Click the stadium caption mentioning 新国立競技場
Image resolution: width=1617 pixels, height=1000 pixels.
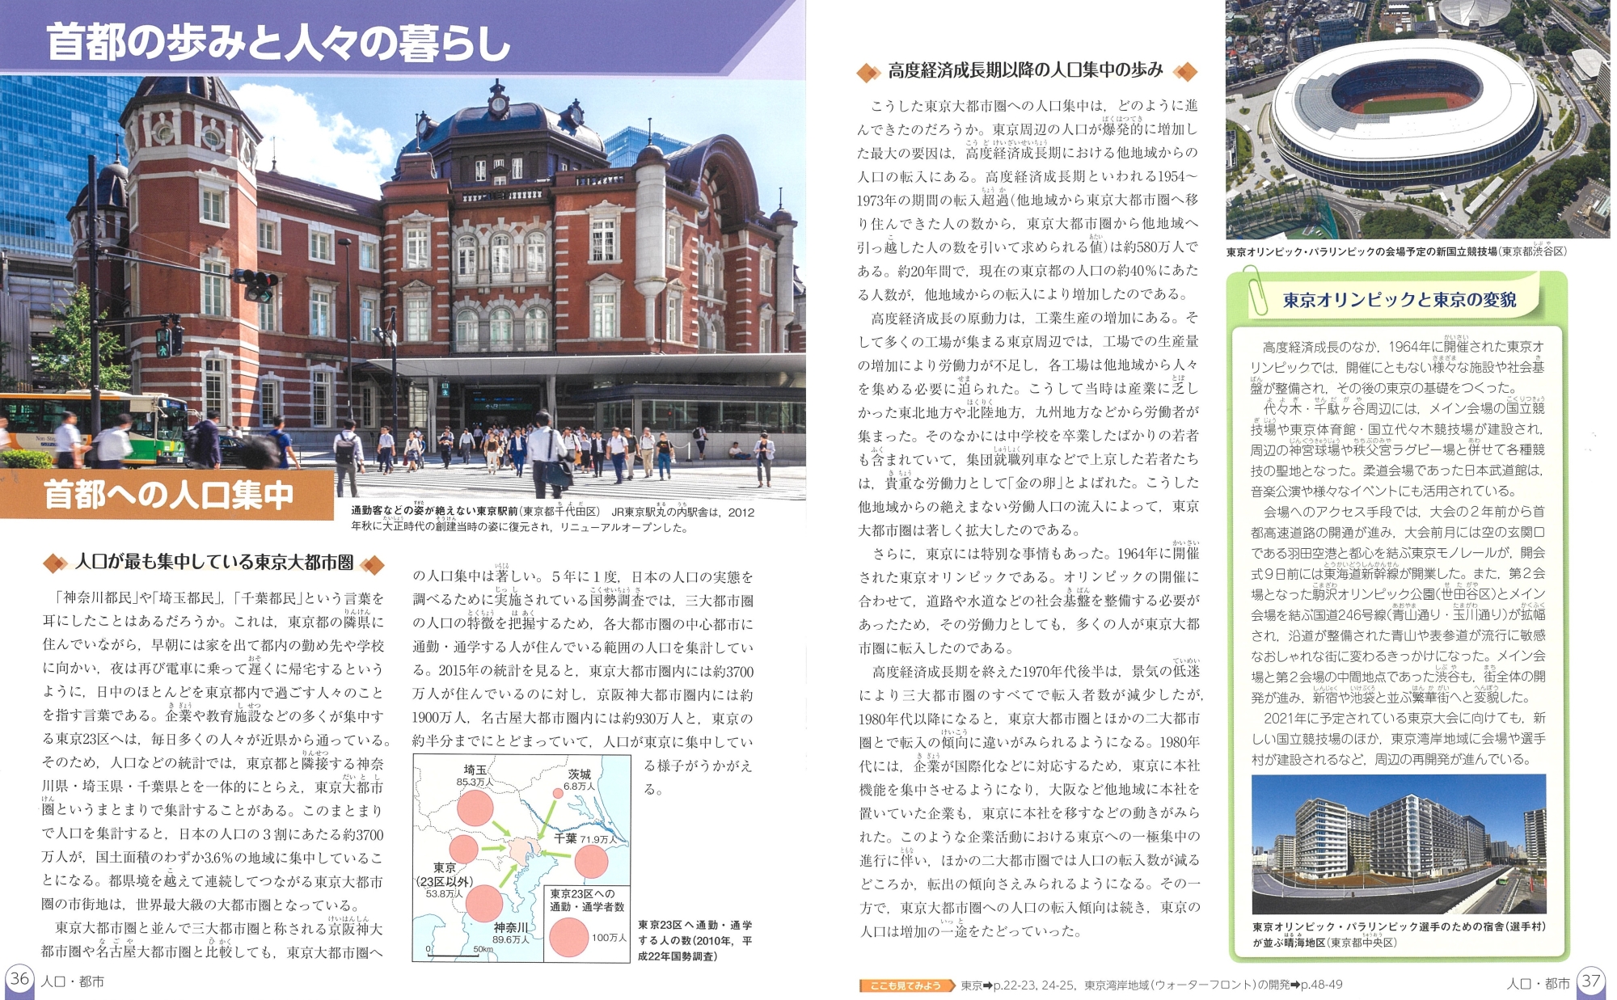click(1396, 251)
